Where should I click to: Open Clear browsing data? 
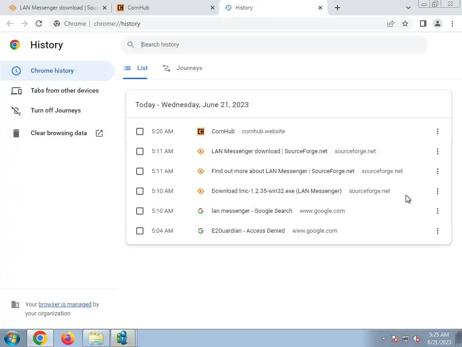(x=57, y=133)
